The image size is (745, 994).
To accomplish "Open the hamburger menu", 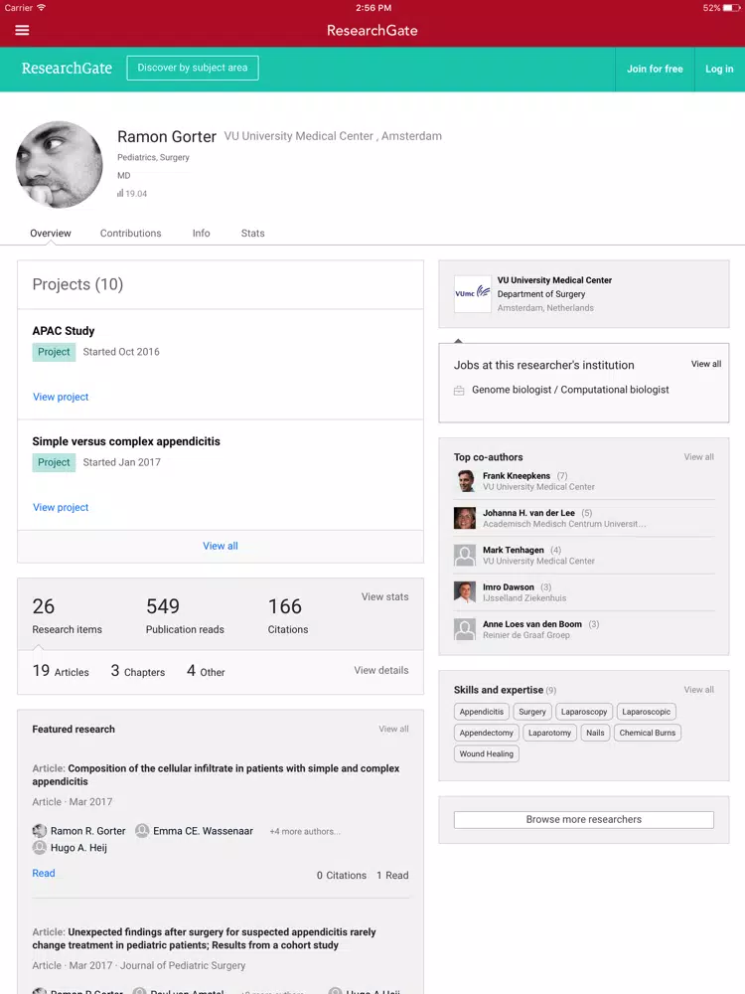I will (22, 30).
